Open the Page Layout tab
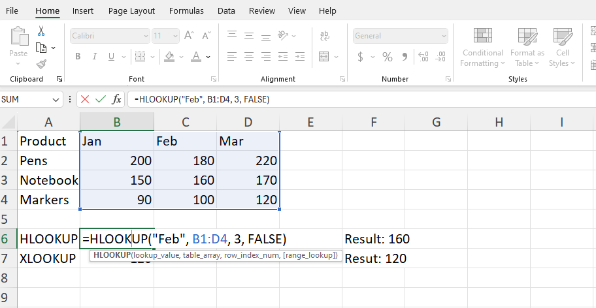Screen dimensions: 596x308 131,11
